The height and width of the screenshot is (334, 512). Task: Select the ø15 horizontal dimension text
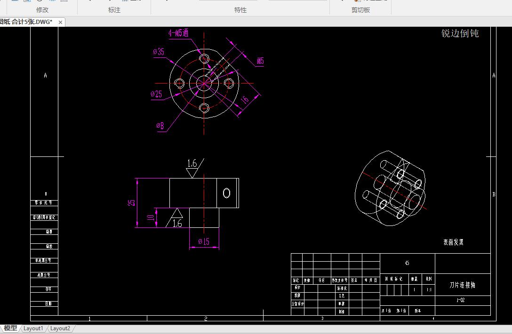pyautogui.click(x=204, y=241)
